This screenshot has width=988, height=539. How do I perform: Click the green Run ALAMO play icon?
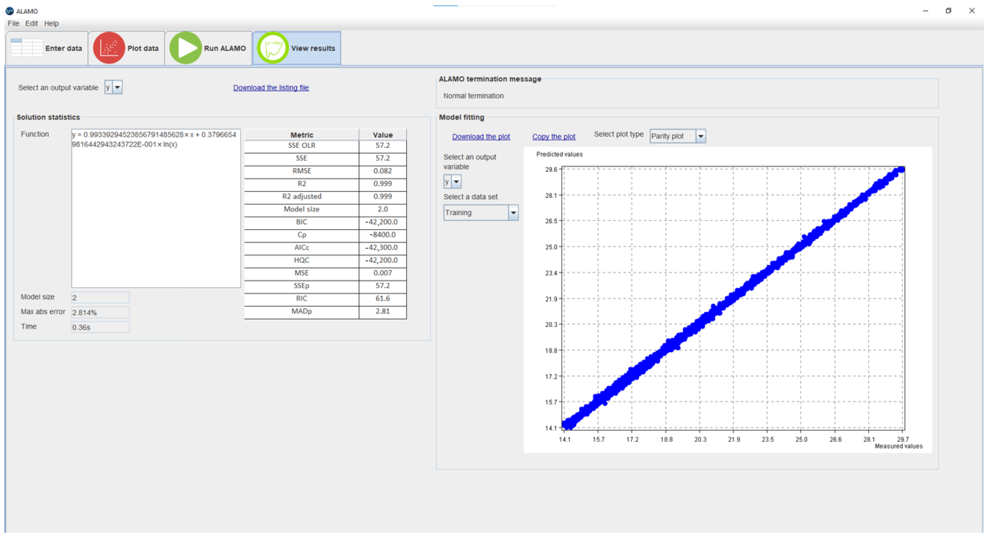pyautogui.click(x=186, y=48)
